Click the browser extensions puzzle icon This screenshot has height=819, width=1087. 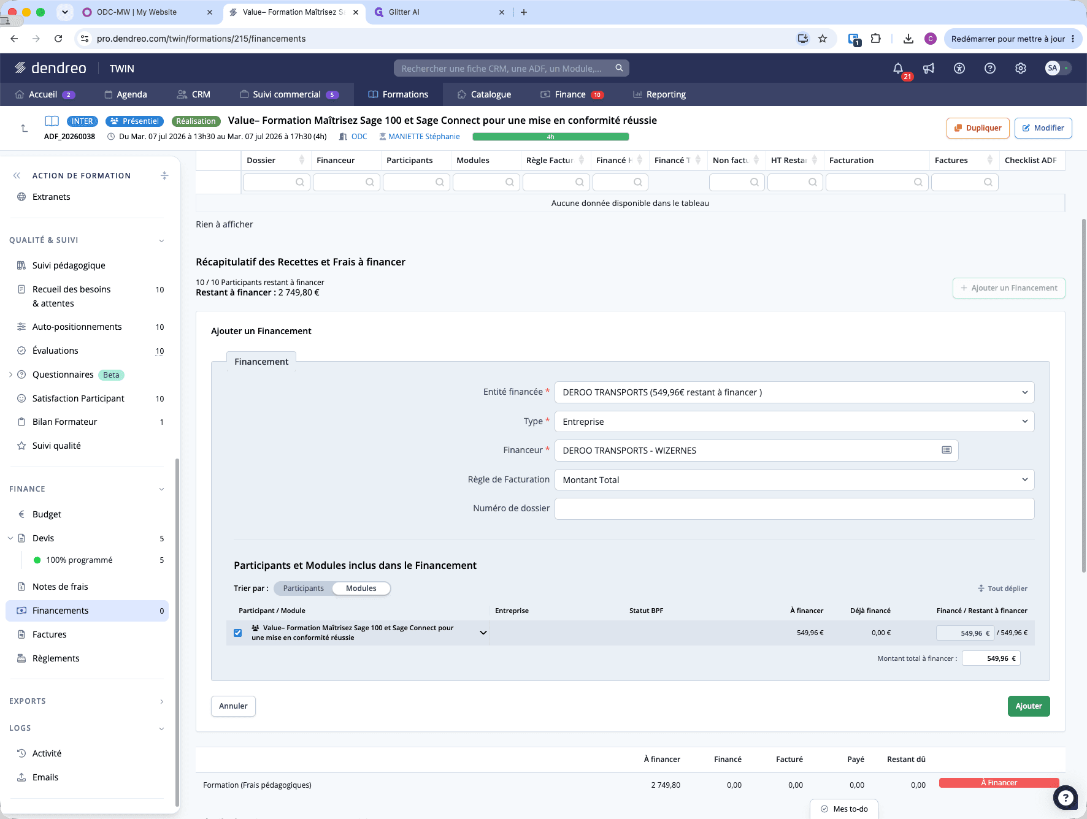click(875, 39)
